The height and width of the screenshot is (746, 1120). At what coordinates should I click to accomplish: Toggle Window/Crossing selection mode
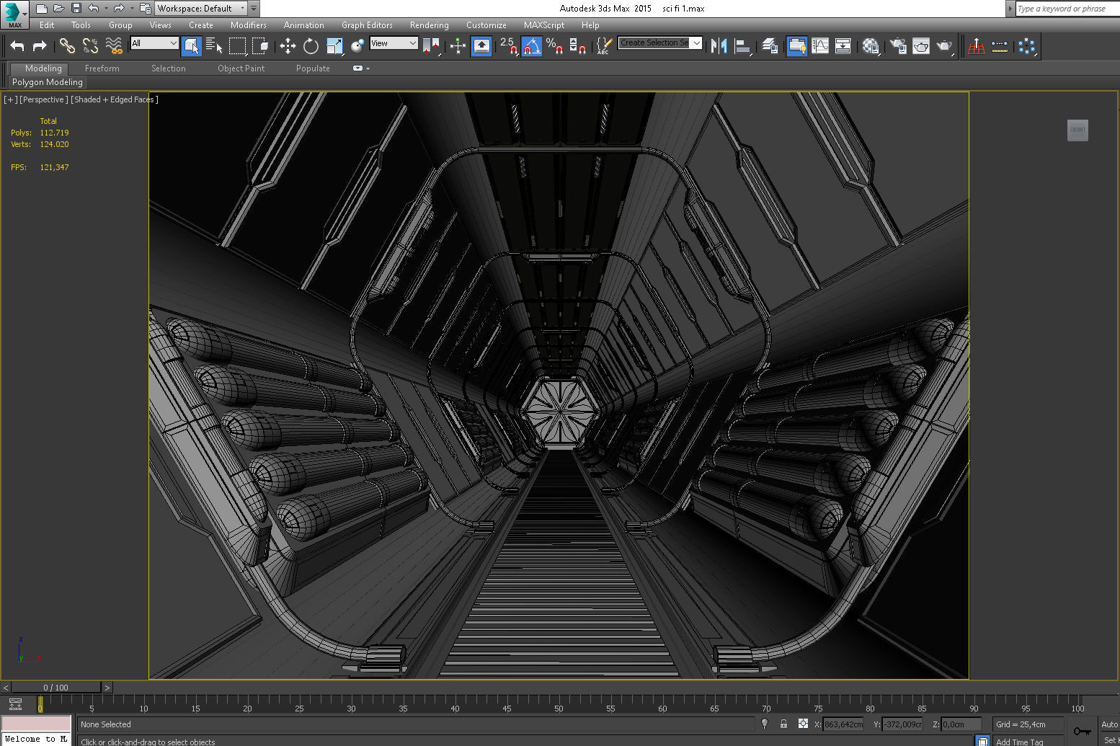tap(260, 46)
